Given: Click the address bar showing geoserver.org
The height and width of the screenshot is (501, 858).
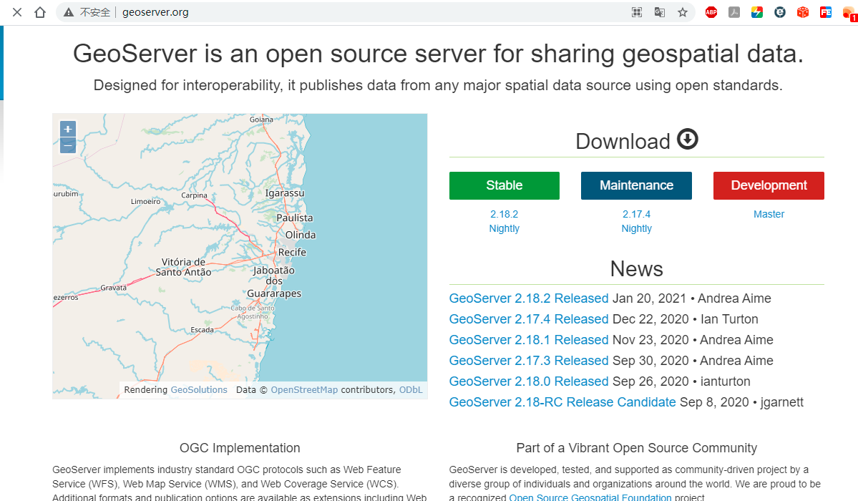Looking at the screenshot, I should click(358, 12).
